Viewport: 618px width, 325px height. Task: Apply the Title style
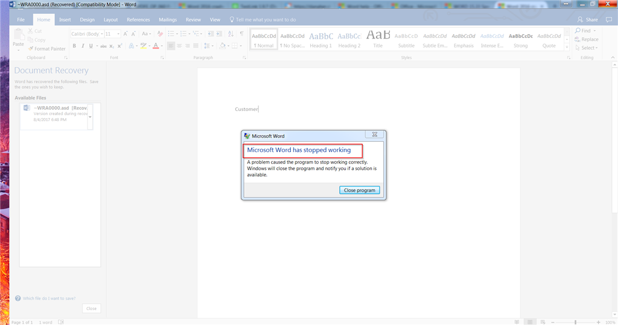point(378,40)
